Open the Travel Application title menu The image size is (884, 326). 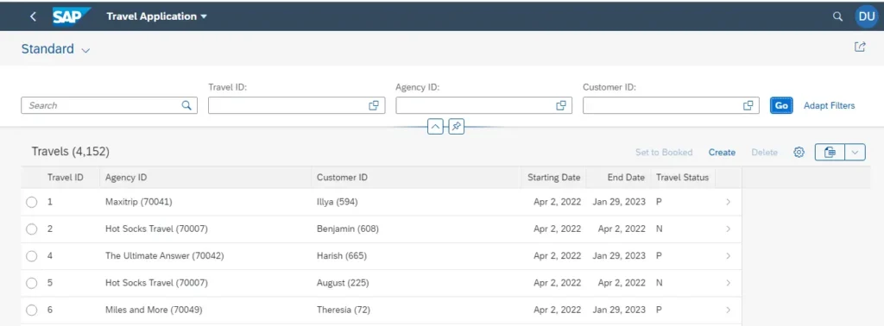(157, 16)
